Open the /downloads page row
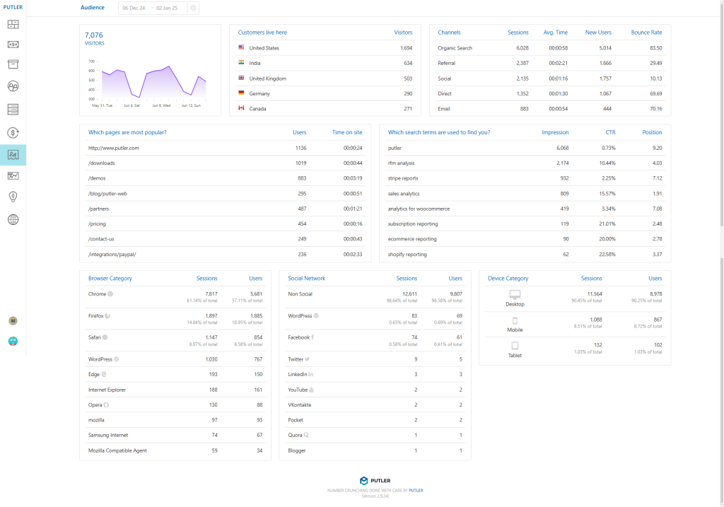The height and width of the screenshot is (507, 724). (x=102, y=163)
